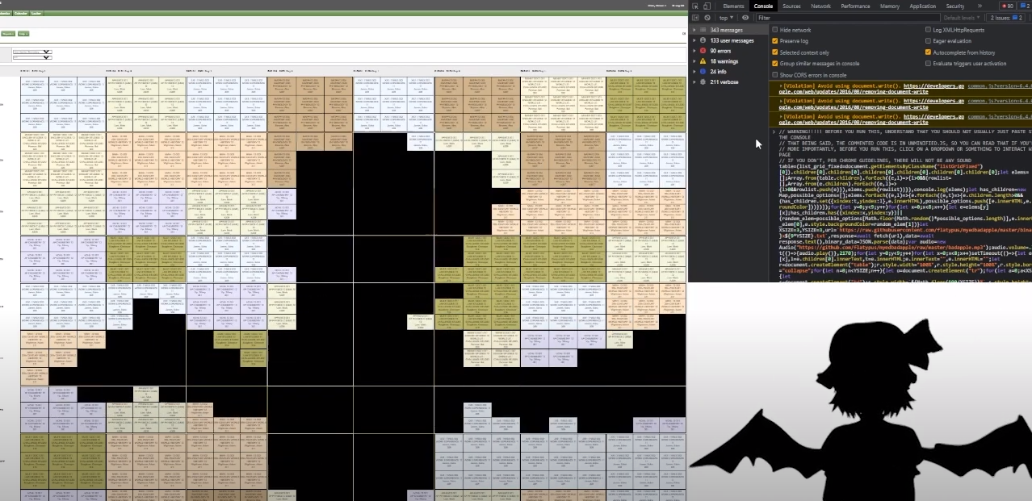Image resolution: width=1032 pixels, height=501 pixels.
Task: Open the Locker tab on the webpage
Action: pos(36,14)
